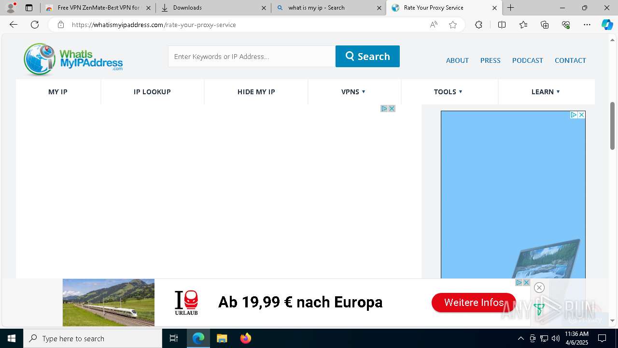618x348 pixels.
Task: Close the Downloads tab
Action: [264, 8]
